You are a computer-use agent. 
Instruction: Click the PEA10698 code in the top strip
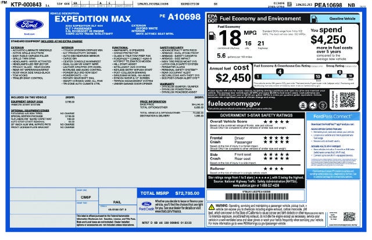(x=328, y=5)
